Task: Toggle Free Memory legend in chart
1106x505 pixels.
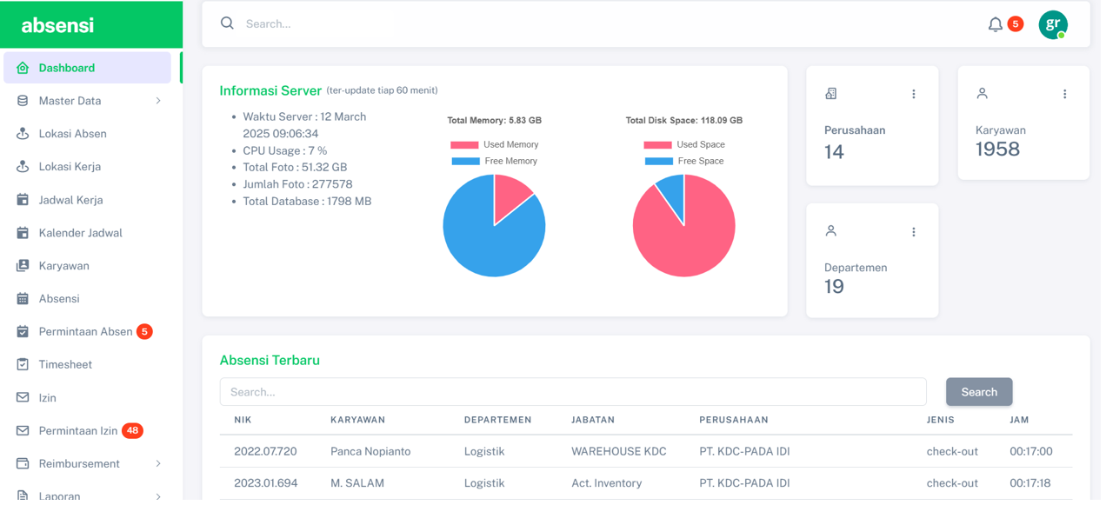Action: pyautogui.click(x=494, y=161)
